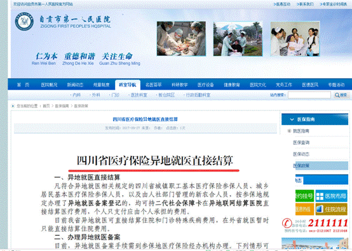Open the 规章制度 navigation tab
352x251 pixels.
tap(102, 85)
